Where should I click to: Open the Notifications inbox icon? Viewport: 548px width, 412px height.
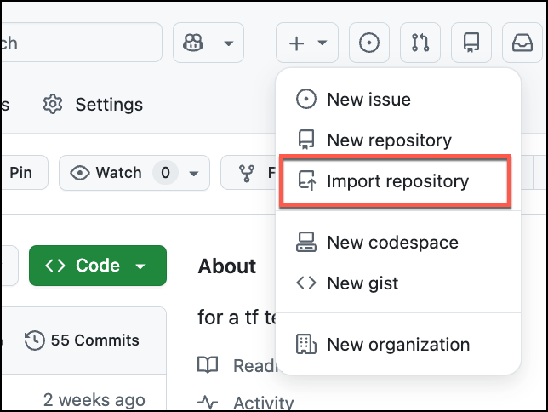pos(522,43)
